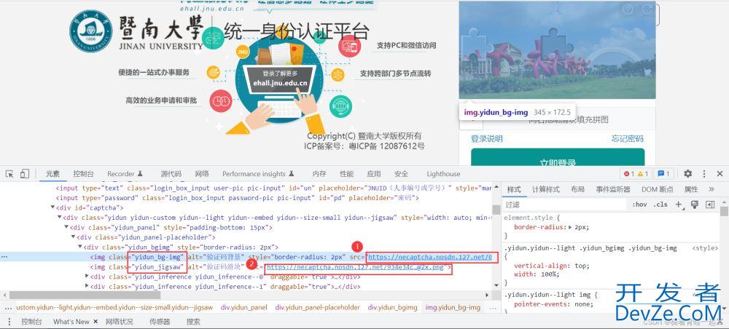Click the 登录说明 link

point(487,138)
